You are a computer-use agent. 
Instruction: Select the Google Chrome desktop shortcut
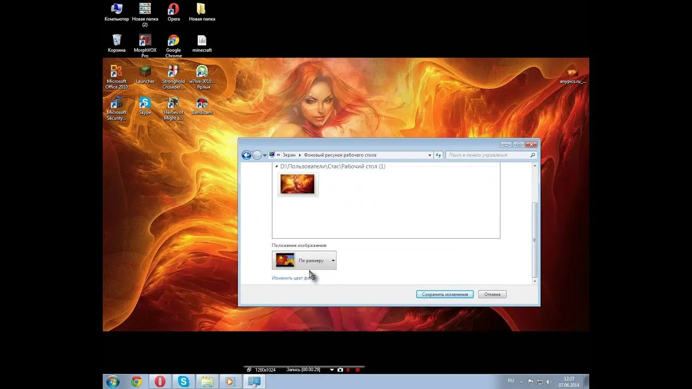click(174, 46)
